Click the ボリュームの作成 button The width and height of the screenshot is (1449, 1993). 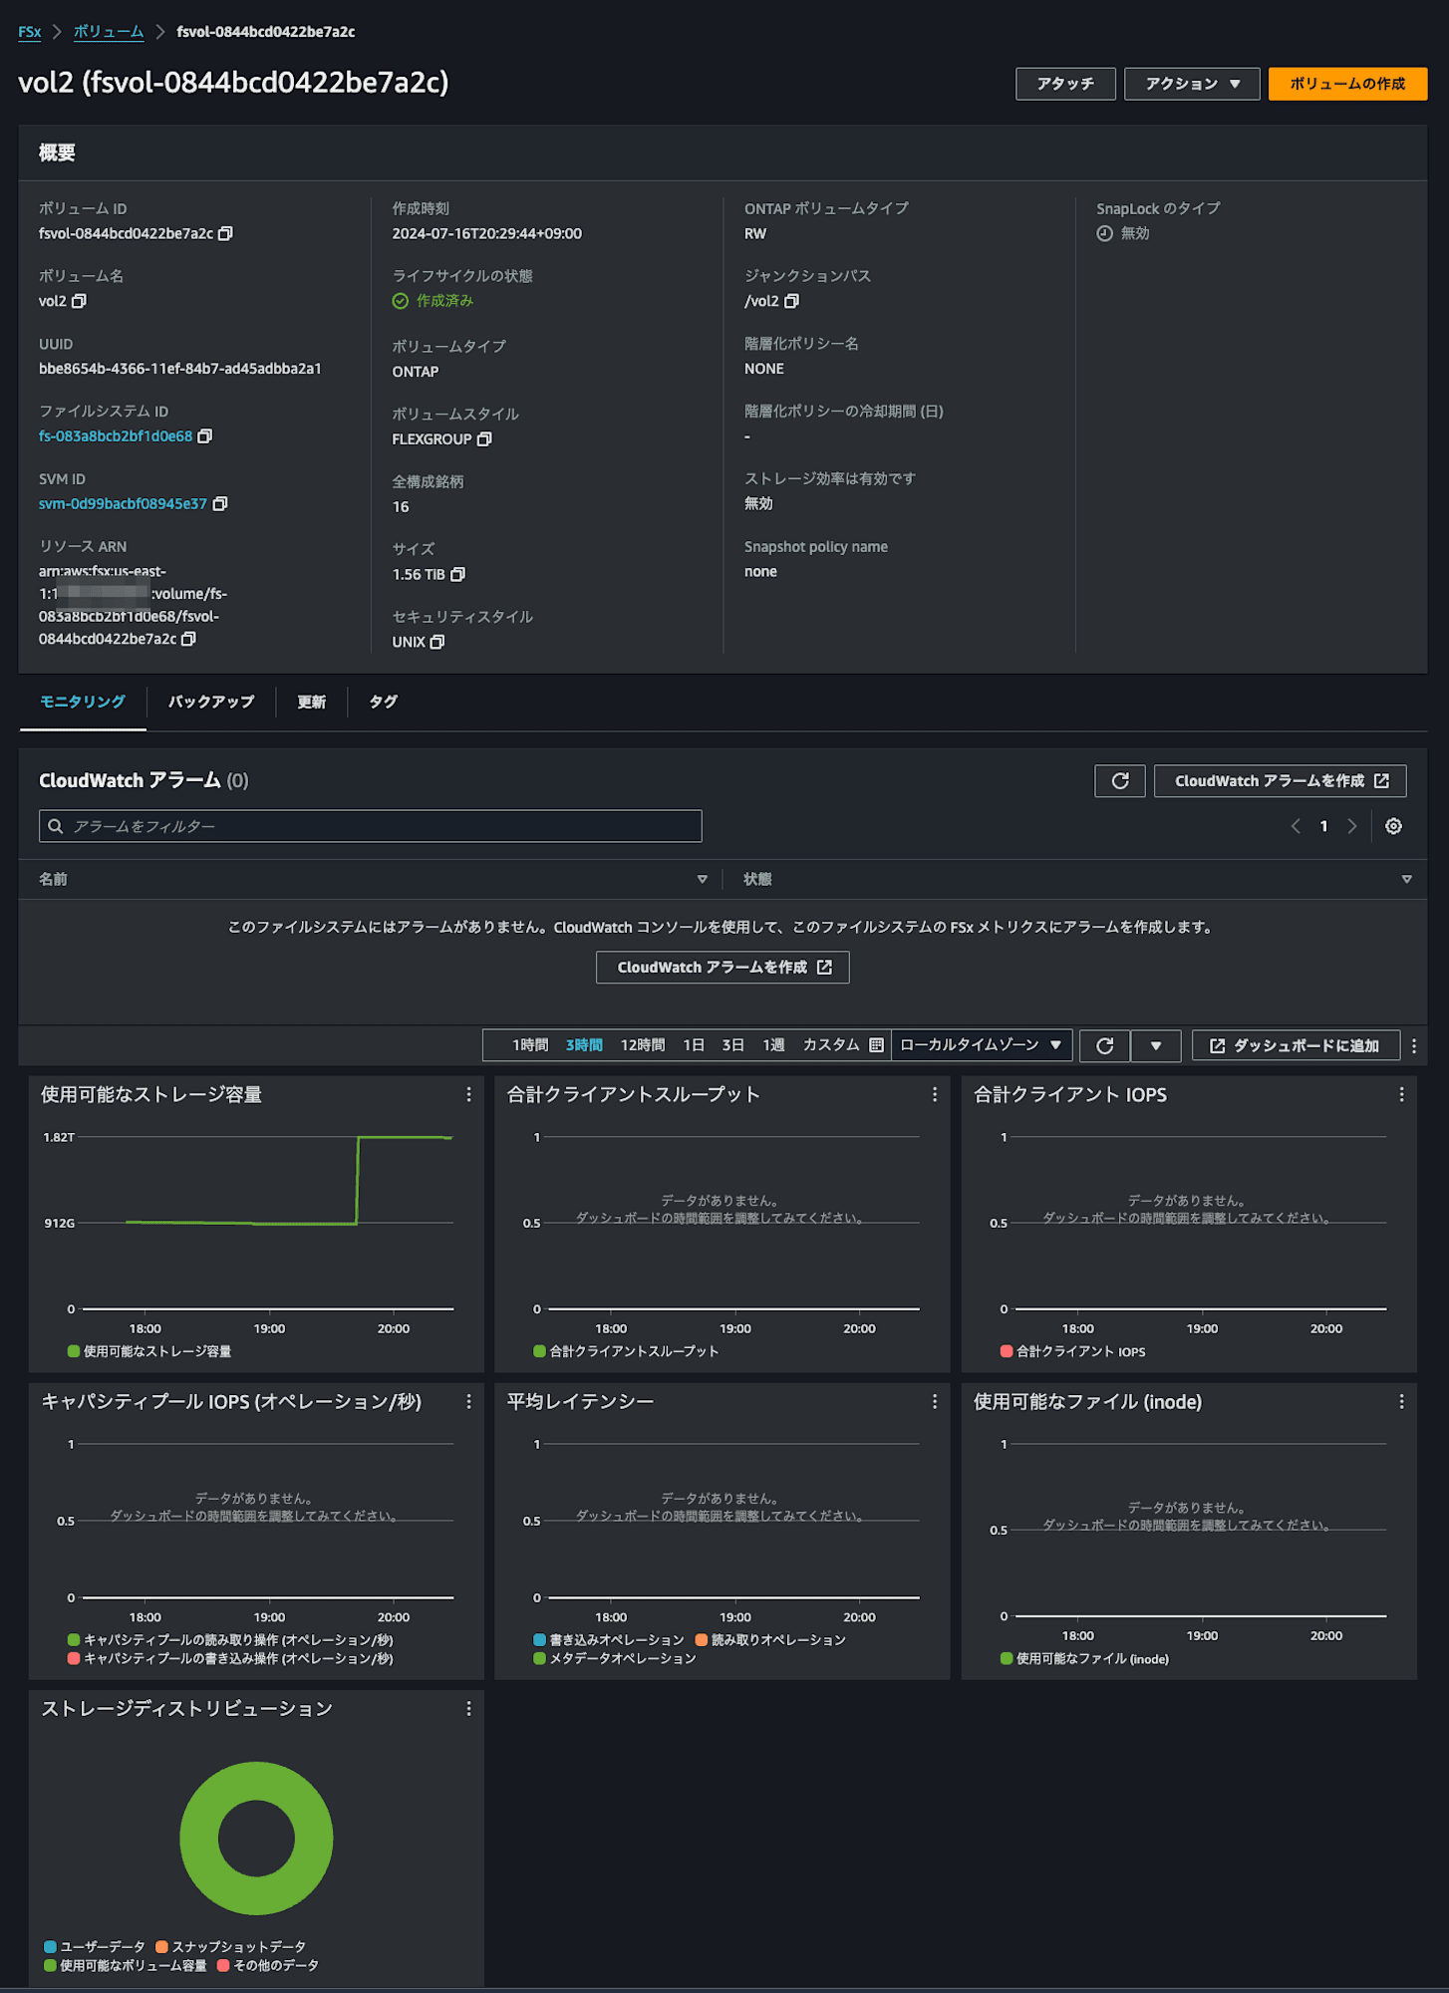point(1347,84)
